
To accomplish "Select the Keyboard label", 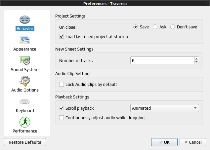I will pos(25,110).
